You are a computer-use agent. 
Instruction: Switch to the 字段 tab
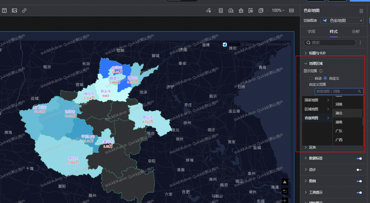coord(311,32)
